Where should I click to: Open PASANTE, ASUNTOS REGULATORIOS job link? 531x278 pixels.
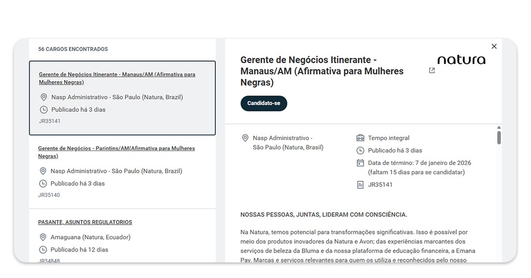[85, 222]
